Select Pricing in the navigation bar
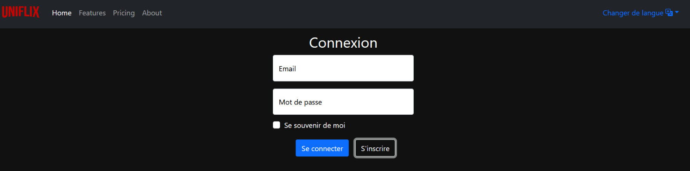The width and height of the screenshot is (690, 171). 124,13
